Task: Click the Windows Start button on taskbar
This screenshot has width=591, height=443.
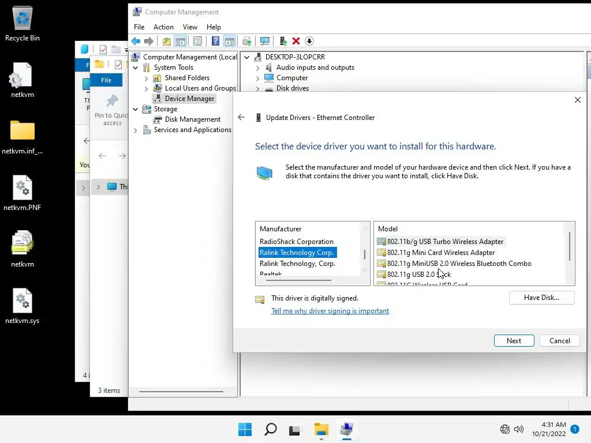Action: pos(245,429)
